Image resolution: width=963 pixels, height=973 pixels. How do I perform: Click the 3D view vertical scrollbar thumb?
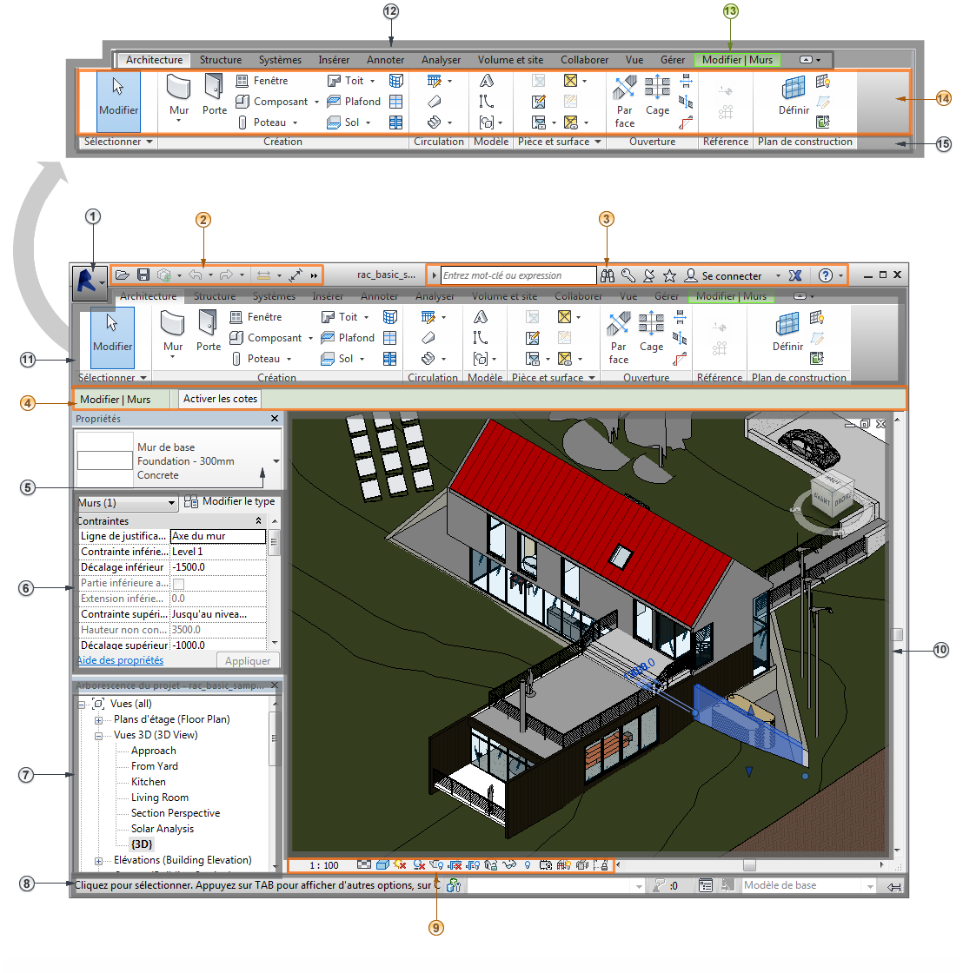[897, 634]
